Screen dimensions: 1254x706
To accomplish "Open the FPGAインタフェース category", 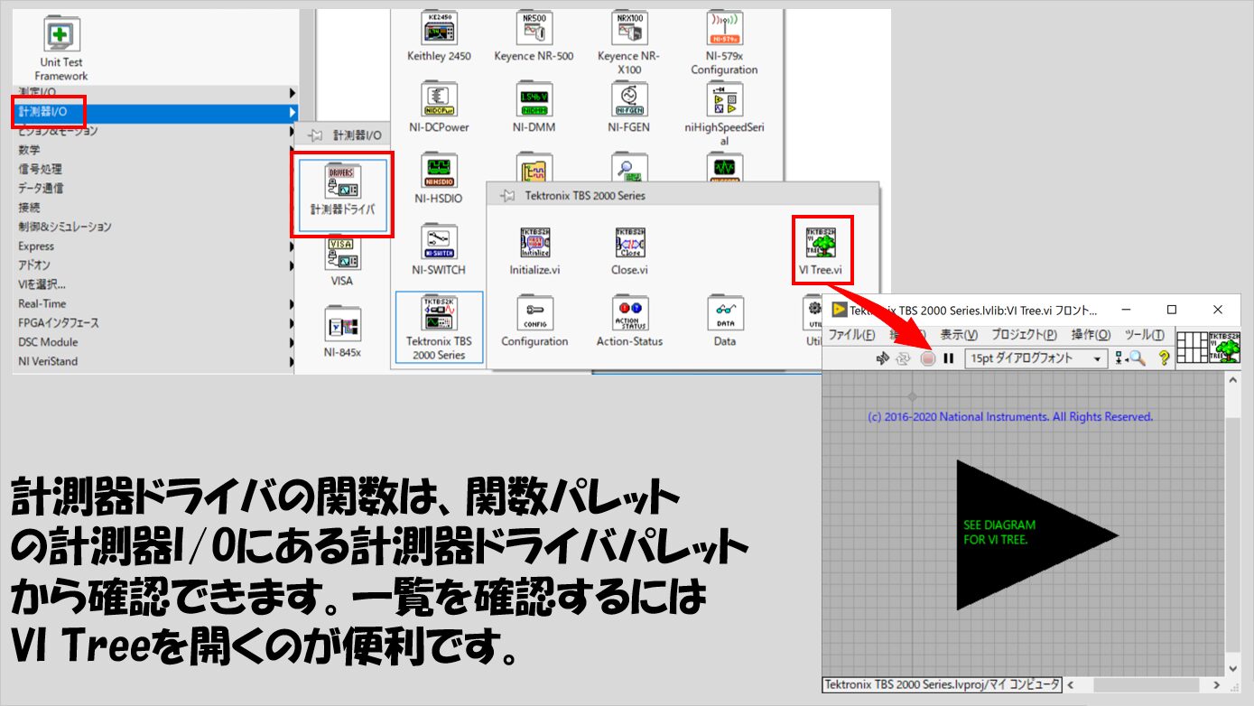I will coord(155,322).
